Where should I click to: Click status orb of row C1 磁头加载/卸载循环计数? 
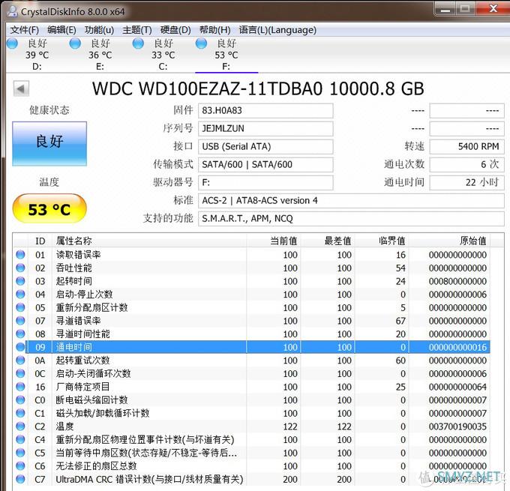tap(20, 413)
